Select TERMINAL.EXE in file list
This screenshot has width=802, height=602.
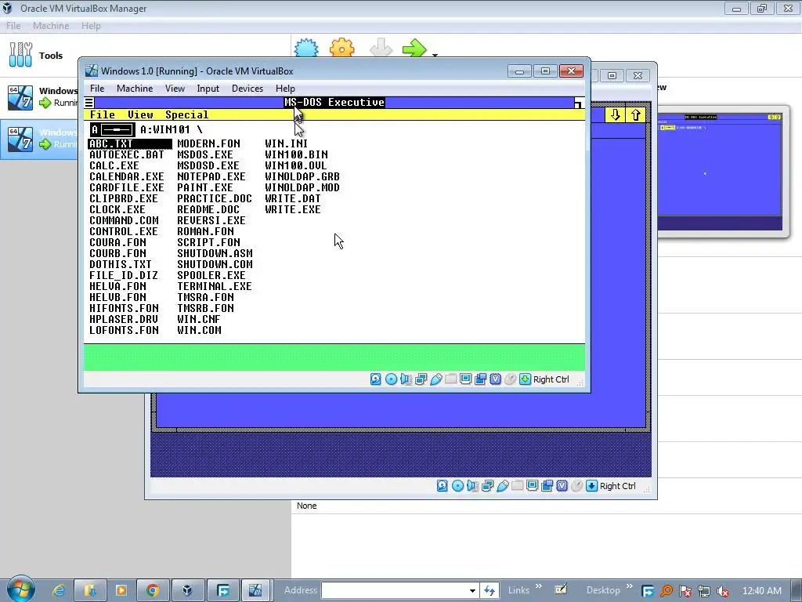click(x=215, y=287)
